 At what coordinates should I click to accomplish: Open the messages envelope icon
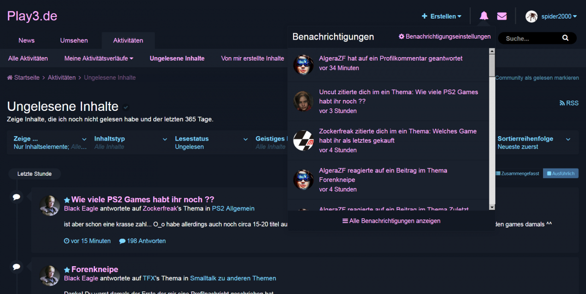pos(502,16)
